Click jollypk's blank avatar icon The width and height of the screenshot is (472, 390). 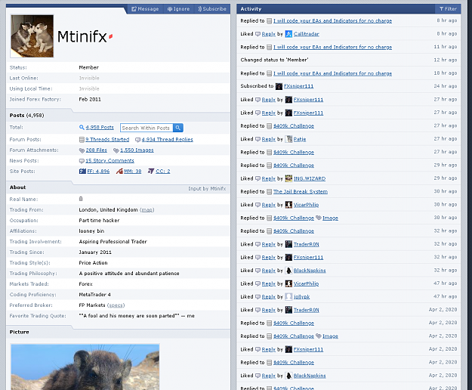point(288,296)
